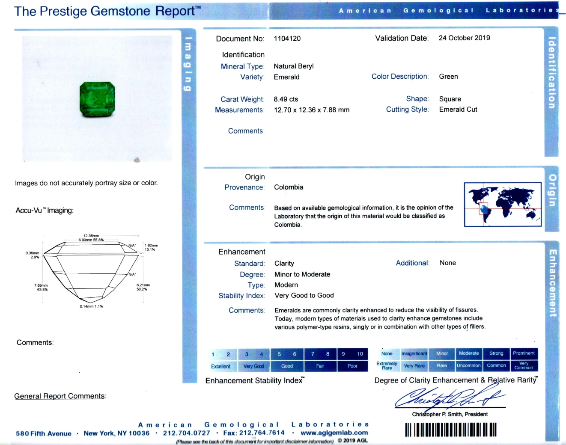
Task: Click the 'Natural Beryl' mineral type value
Action: (294, 66)
